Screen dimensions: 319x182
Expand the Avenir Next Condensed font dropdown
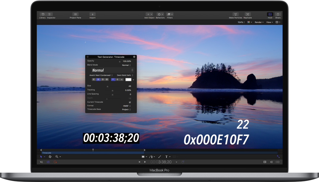(101, 75)
